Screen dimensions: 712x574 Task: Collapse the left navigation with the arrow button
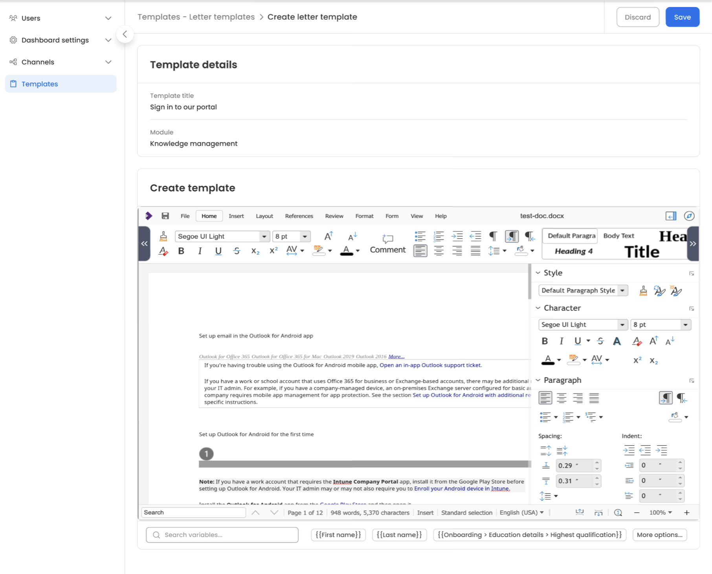click(125, 34)
